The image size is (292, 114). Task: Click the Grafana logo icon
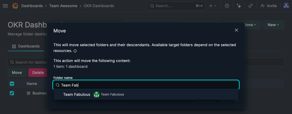15,6
